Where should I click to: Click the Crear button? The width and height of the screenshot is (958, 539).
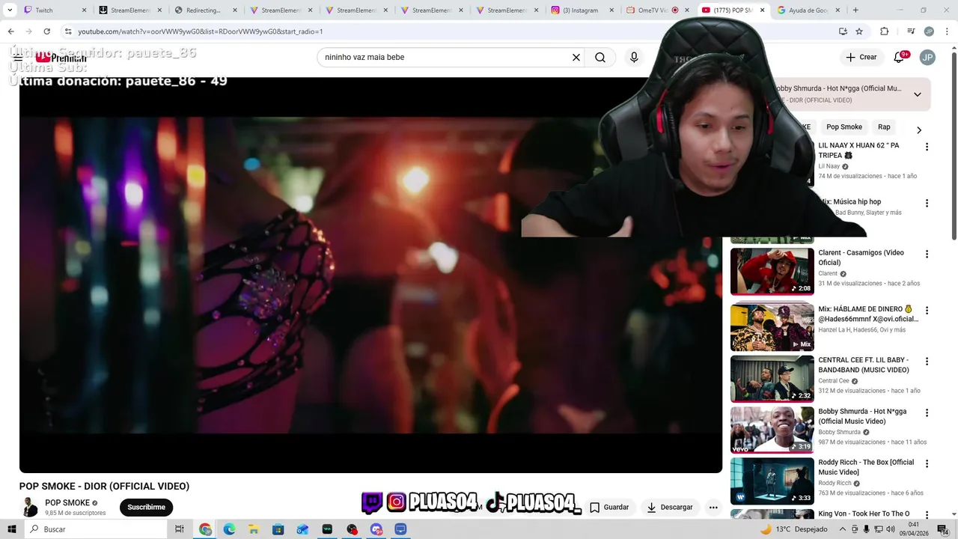(x=861, y=58)
